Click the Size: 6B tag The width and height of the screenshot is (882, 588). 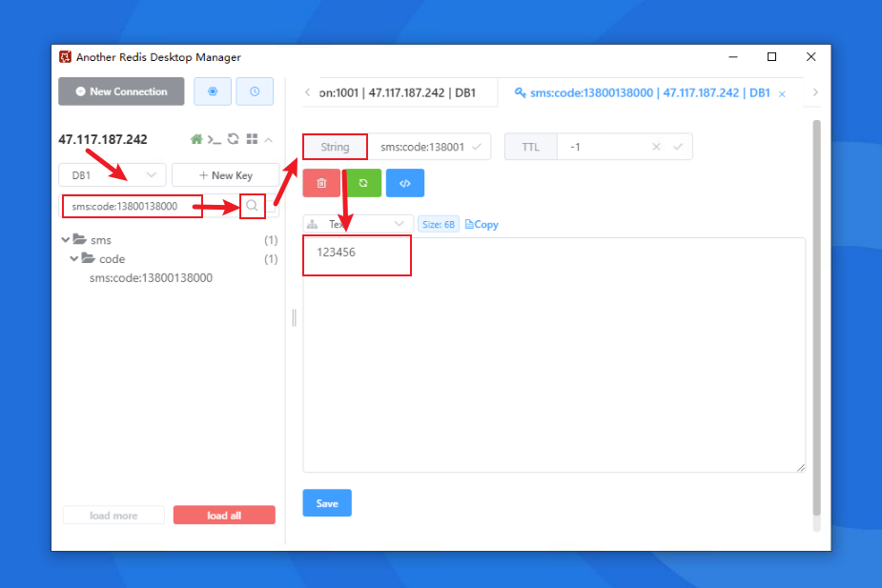(439, 224)
